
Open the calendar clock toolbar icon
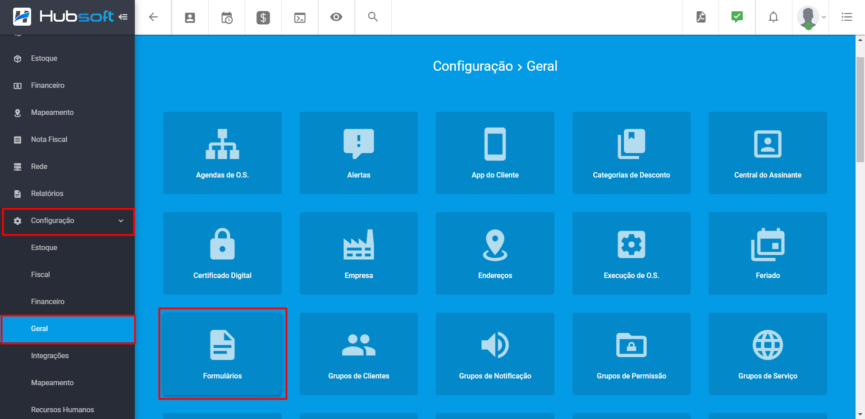227,18
